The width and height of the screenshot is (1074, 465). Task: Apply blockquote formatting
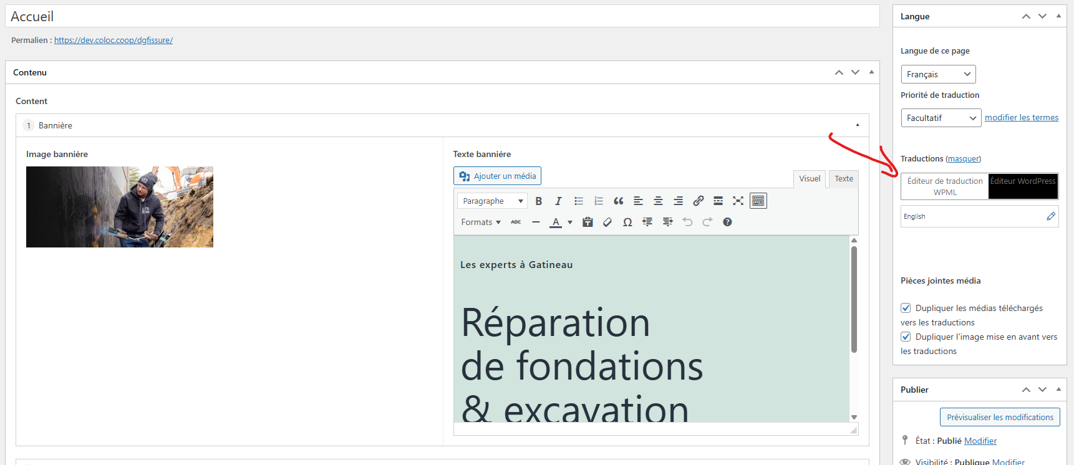point(619,201)
